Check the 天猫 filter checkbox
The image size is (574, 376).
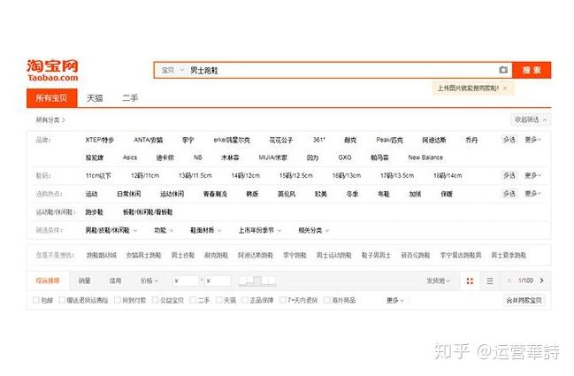[x=219, y=300]
